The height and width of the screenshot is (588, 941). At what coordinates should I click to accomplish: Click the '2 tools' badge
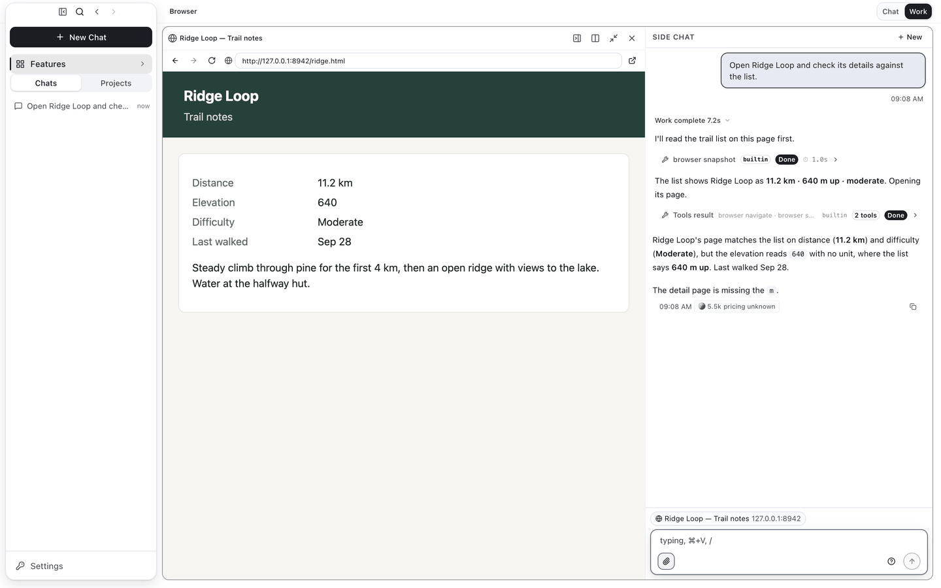point(866,215)
